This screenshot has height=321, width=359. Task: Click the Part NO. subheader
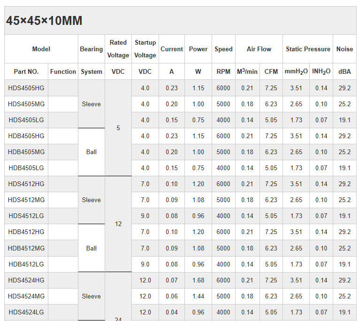(26, 71)
